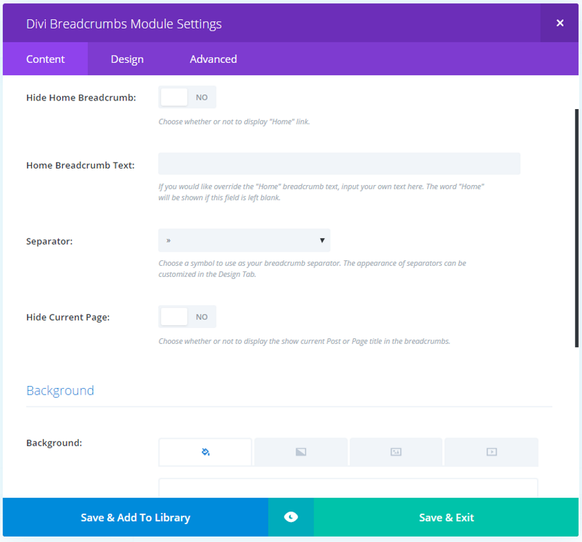Select the background gradient tab icon
This screenshot has height=542, width=582.
point(301,452)
